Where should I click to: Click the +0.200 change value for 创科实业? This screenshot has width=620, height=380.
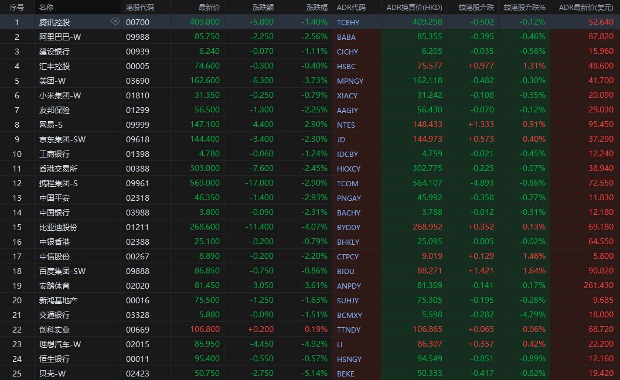(x=261, y=328)
